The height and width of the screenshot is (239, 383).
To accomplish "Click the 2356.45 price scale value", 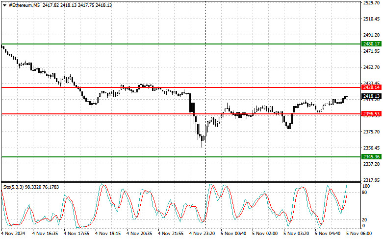I will coord(371,148).
